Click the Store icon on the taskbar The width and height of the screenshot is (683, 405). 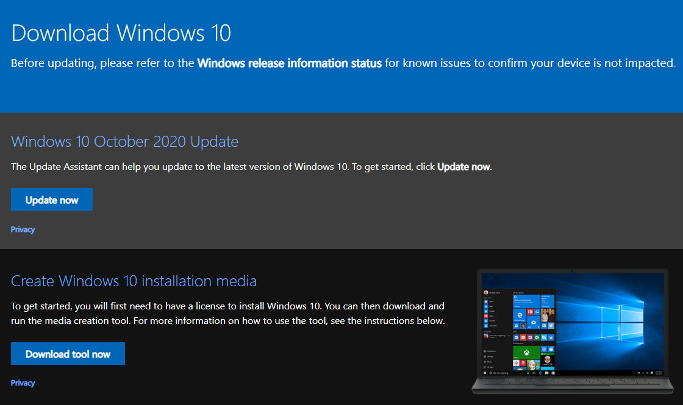click(x=553, y=373)
